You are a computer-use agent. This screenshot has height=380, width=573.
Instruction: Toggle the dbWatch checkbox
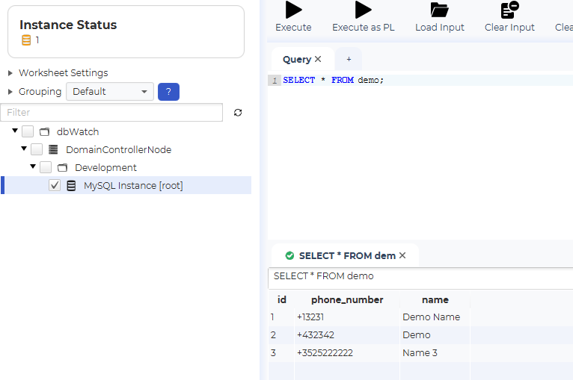coord(28,131)
